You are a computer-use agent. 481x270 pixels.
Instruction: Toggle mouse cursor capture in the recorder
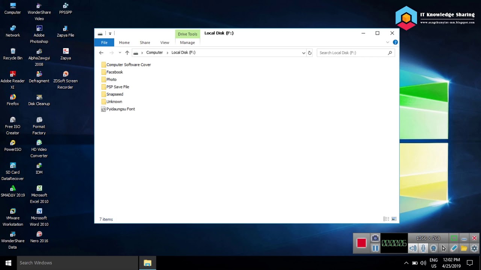[444, 248]
